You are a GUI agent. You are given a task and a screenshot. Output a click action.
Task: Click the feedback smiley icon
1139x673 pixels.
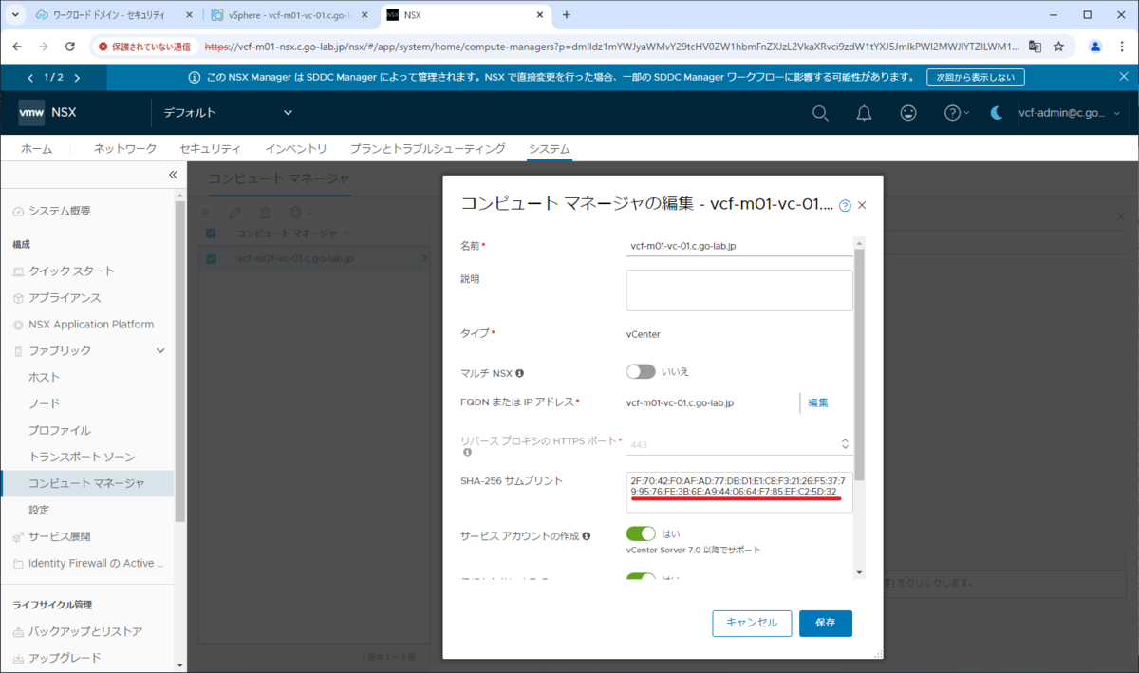tap(908, 113)
